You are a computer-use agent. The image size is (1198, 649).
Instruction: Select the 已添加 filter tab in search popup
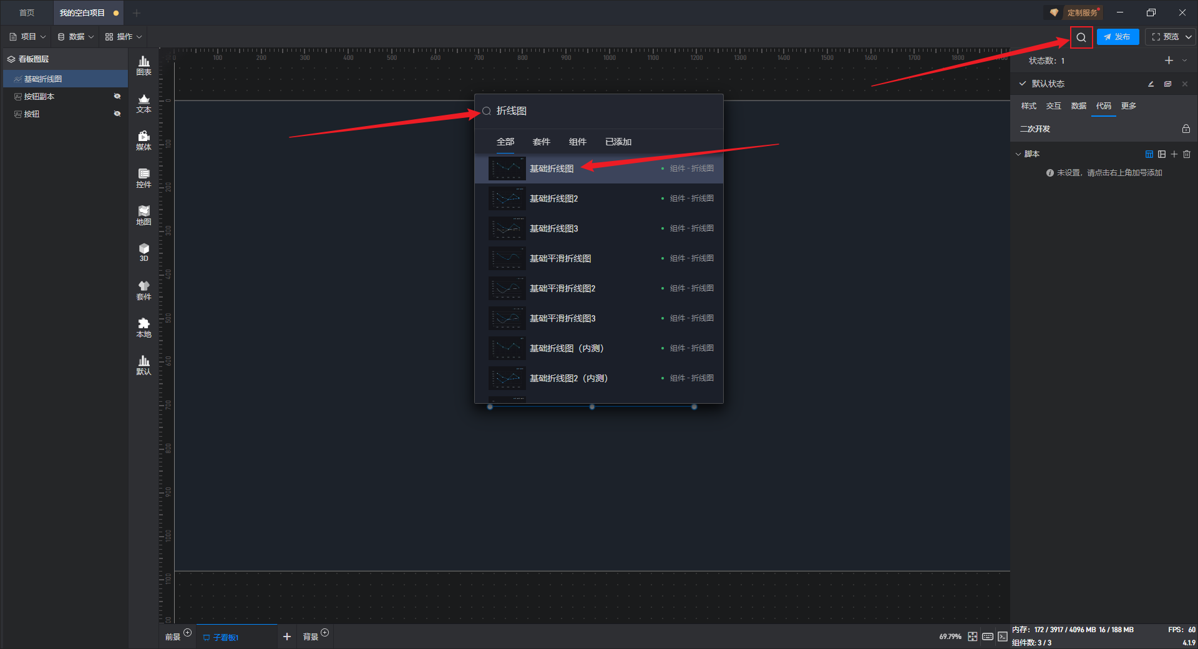(618, 142)
